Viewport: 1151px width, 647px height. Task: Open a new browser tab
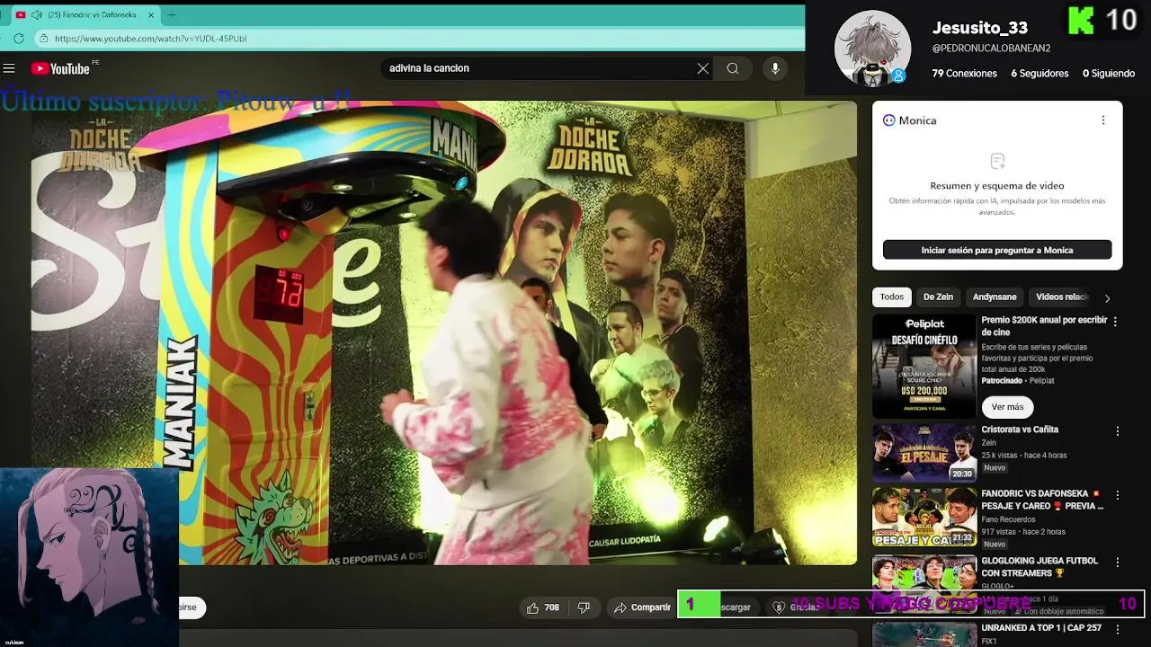pyautogui.click(x=172, y=15)
